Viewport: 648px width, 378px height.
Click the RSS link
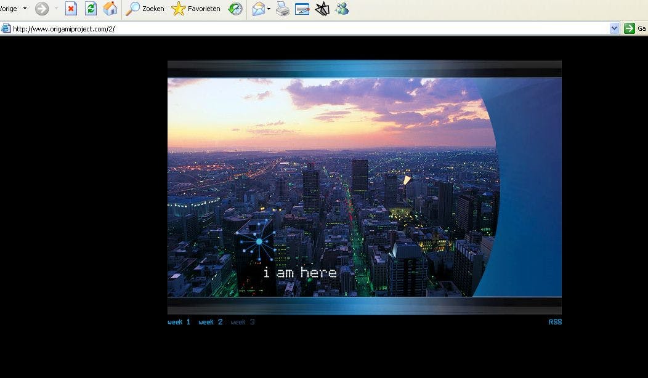click(555, 322)
